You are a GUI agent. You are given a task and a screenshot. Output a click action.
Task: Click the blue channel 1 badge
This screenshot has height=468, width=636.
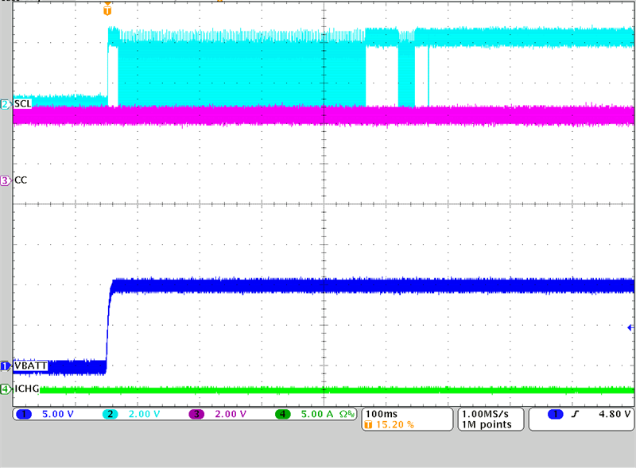[x=24, y=415]
